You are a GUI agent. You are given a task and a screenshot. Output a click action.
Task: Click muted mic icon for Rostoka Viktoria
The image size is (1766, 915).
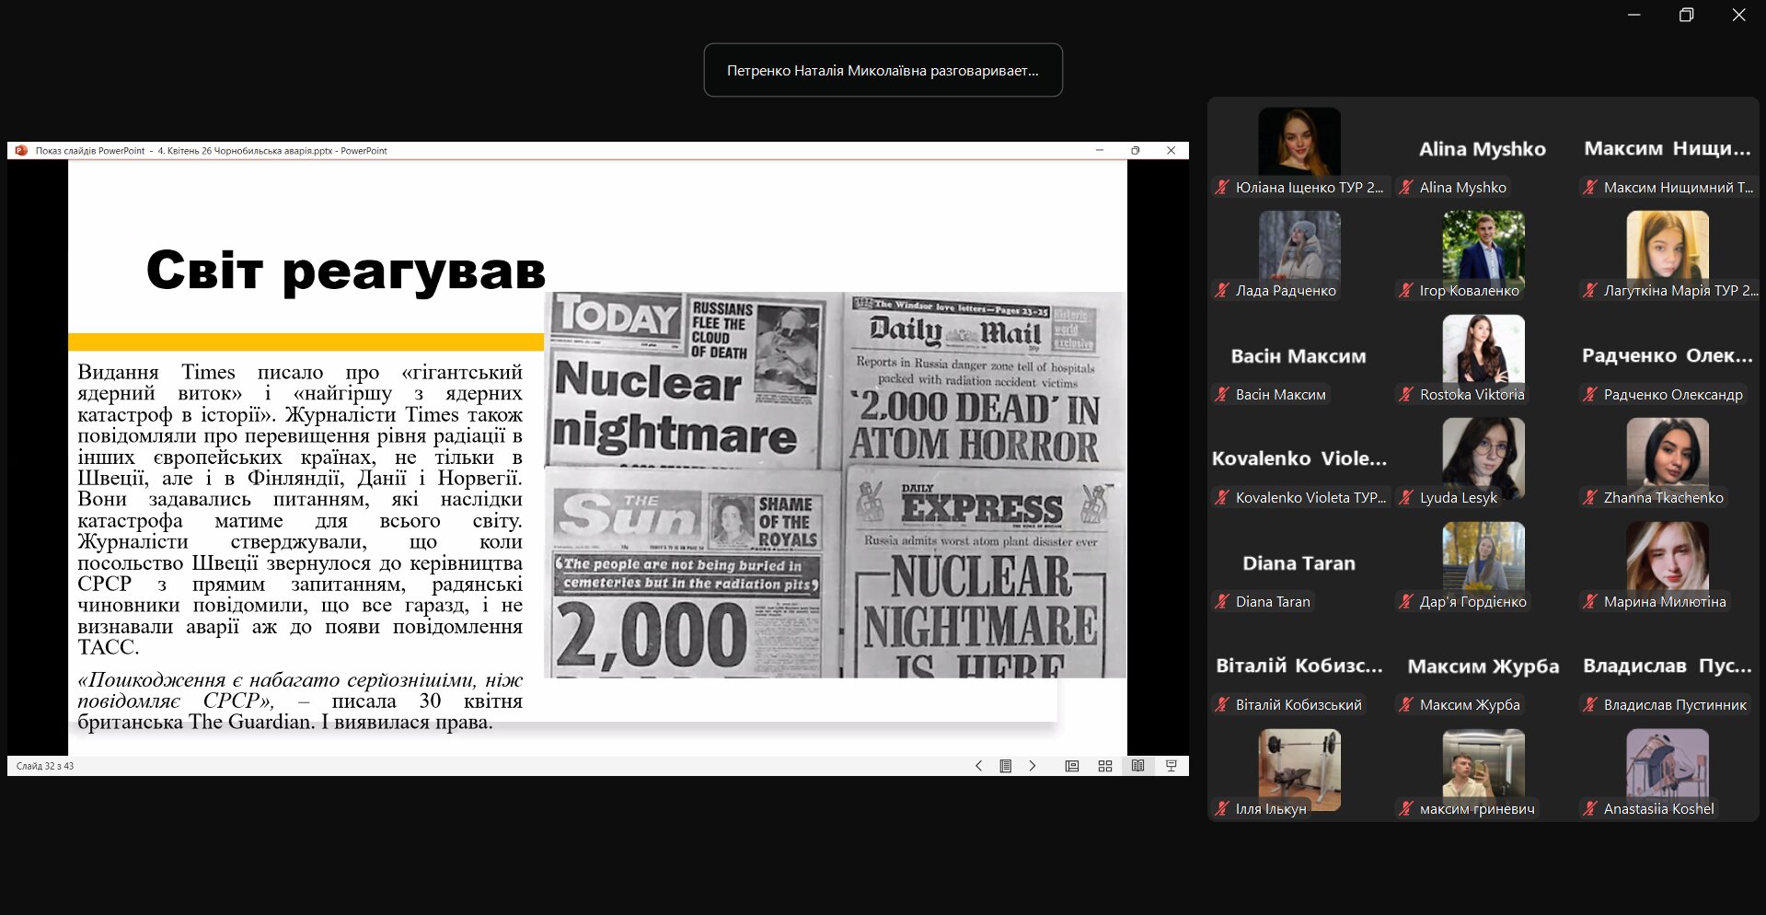point(1406,394)
